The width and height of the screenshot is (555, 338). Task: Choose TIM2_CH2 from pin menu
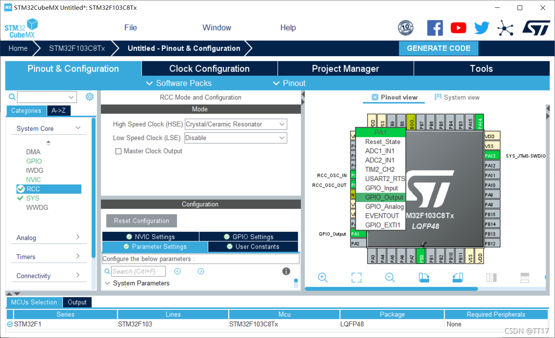pyautogui.click(x=381, y=169)
